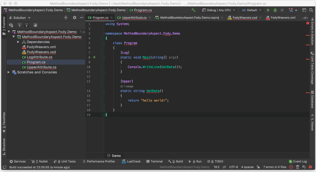Image resolution: width=316 pixels, height=172 pixels.
Task: Open the tab list overflow icon
Action: pos(305,18)
